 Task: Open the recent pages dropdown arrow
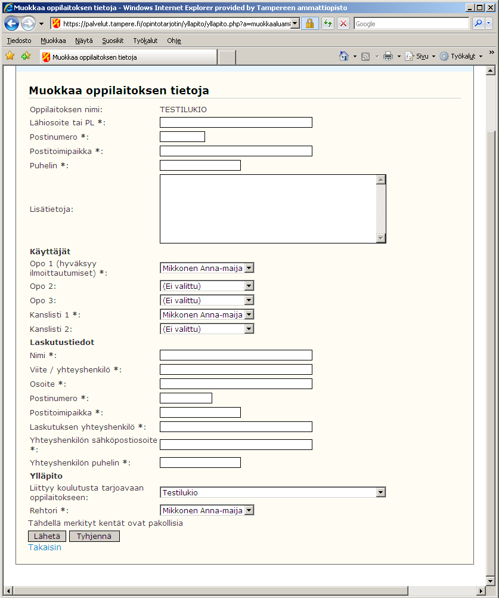pyautogui.click(x=42, y=24)
